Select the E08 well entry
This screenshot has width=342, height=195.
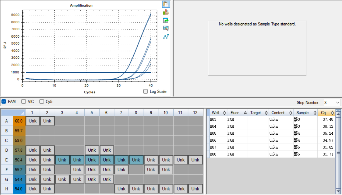218,154
